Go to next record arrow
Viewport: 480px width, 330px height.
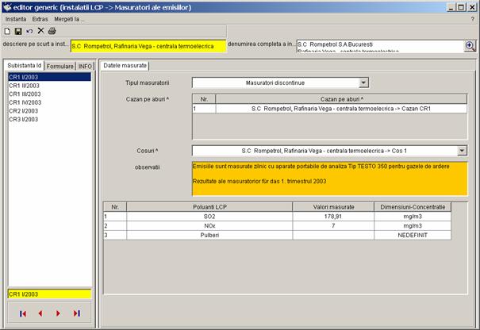coord(58,313)
